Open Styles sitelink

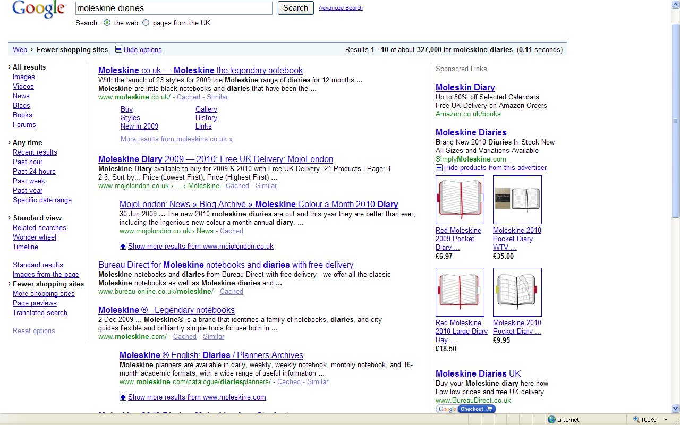(130, 117)
